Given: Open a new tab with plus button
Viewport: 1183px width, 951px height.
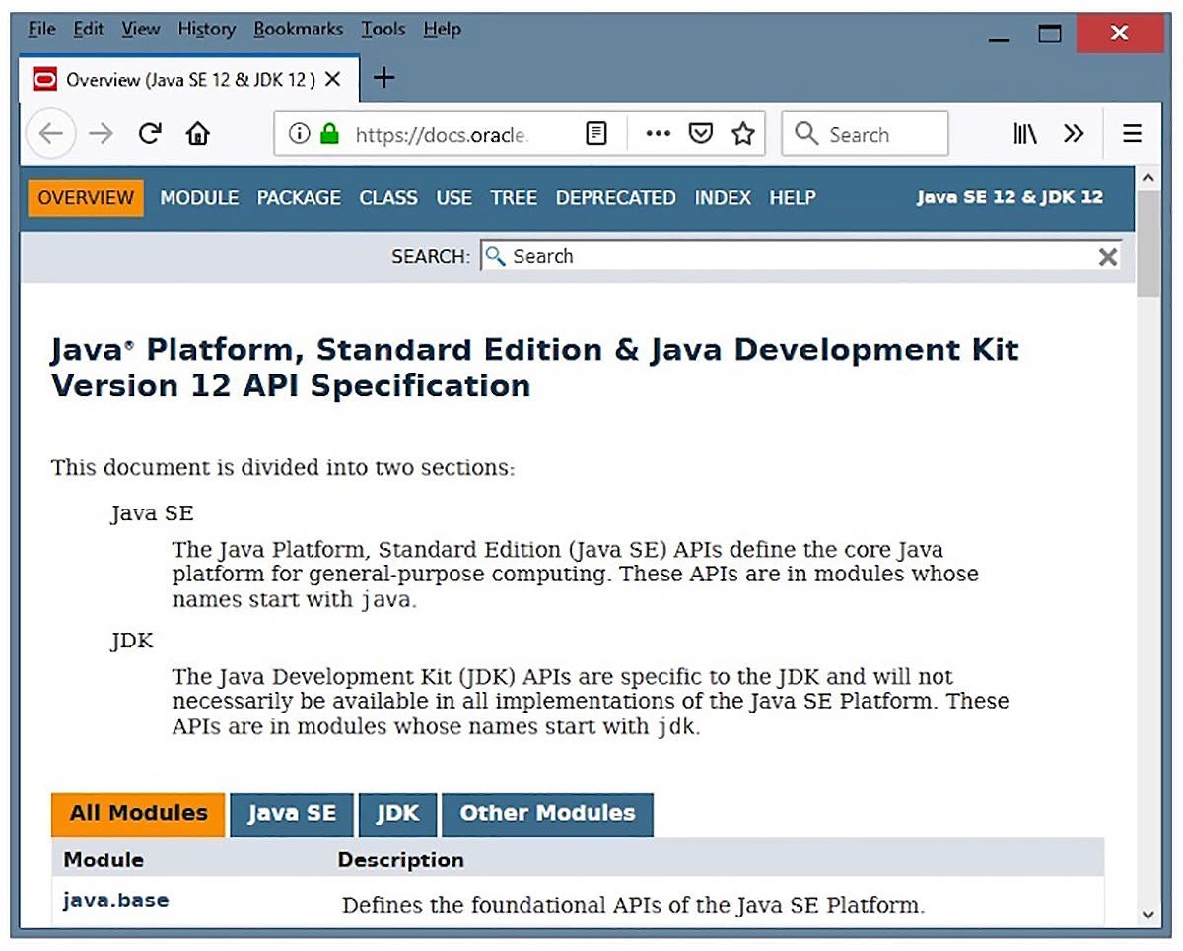Looking at the screenshot, I should pyautogui.click(x=384, y=79).
